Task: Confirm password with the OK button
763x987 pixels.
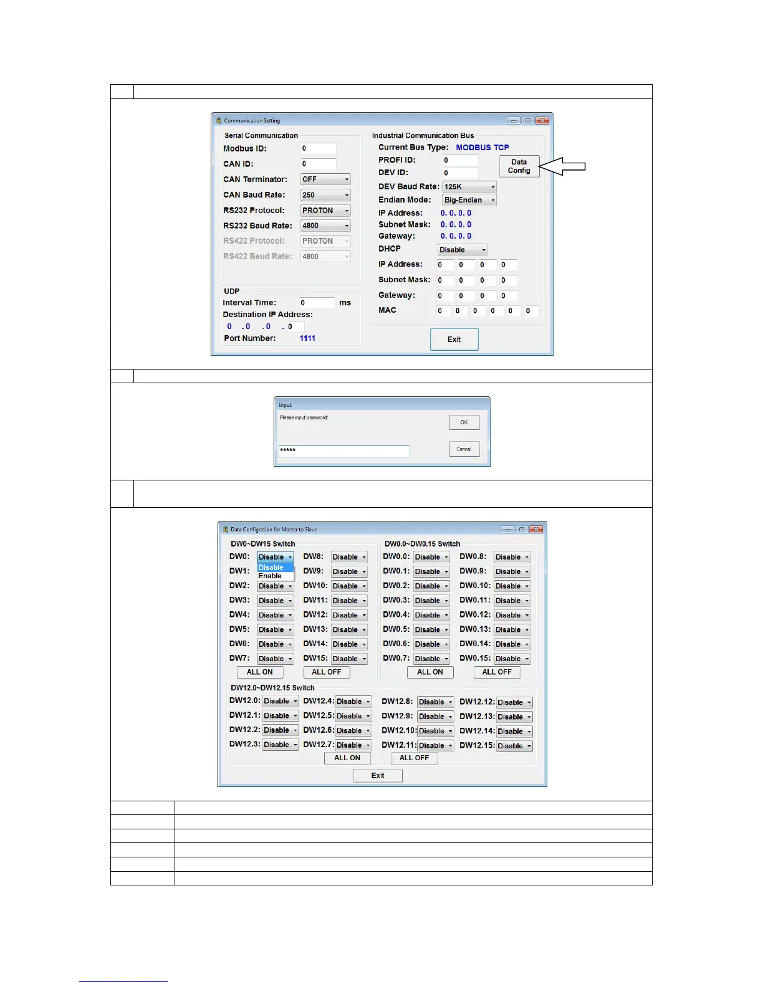Action: (464, 422)
